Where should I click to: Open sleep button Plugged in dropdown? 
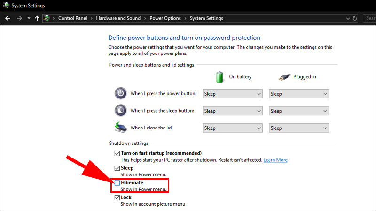click(x=298, y=111)
